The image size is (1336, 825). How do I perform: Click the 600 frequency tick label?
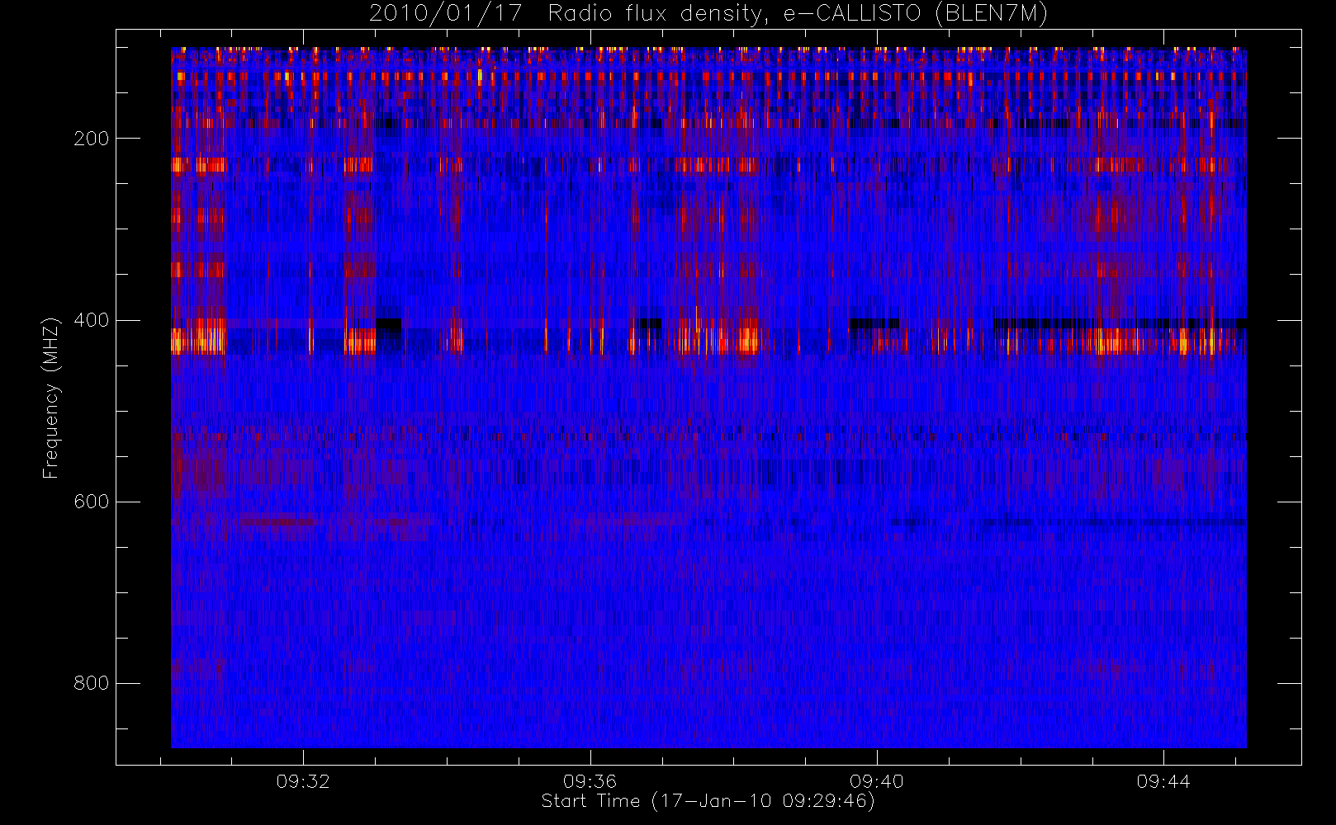(91, 502)
